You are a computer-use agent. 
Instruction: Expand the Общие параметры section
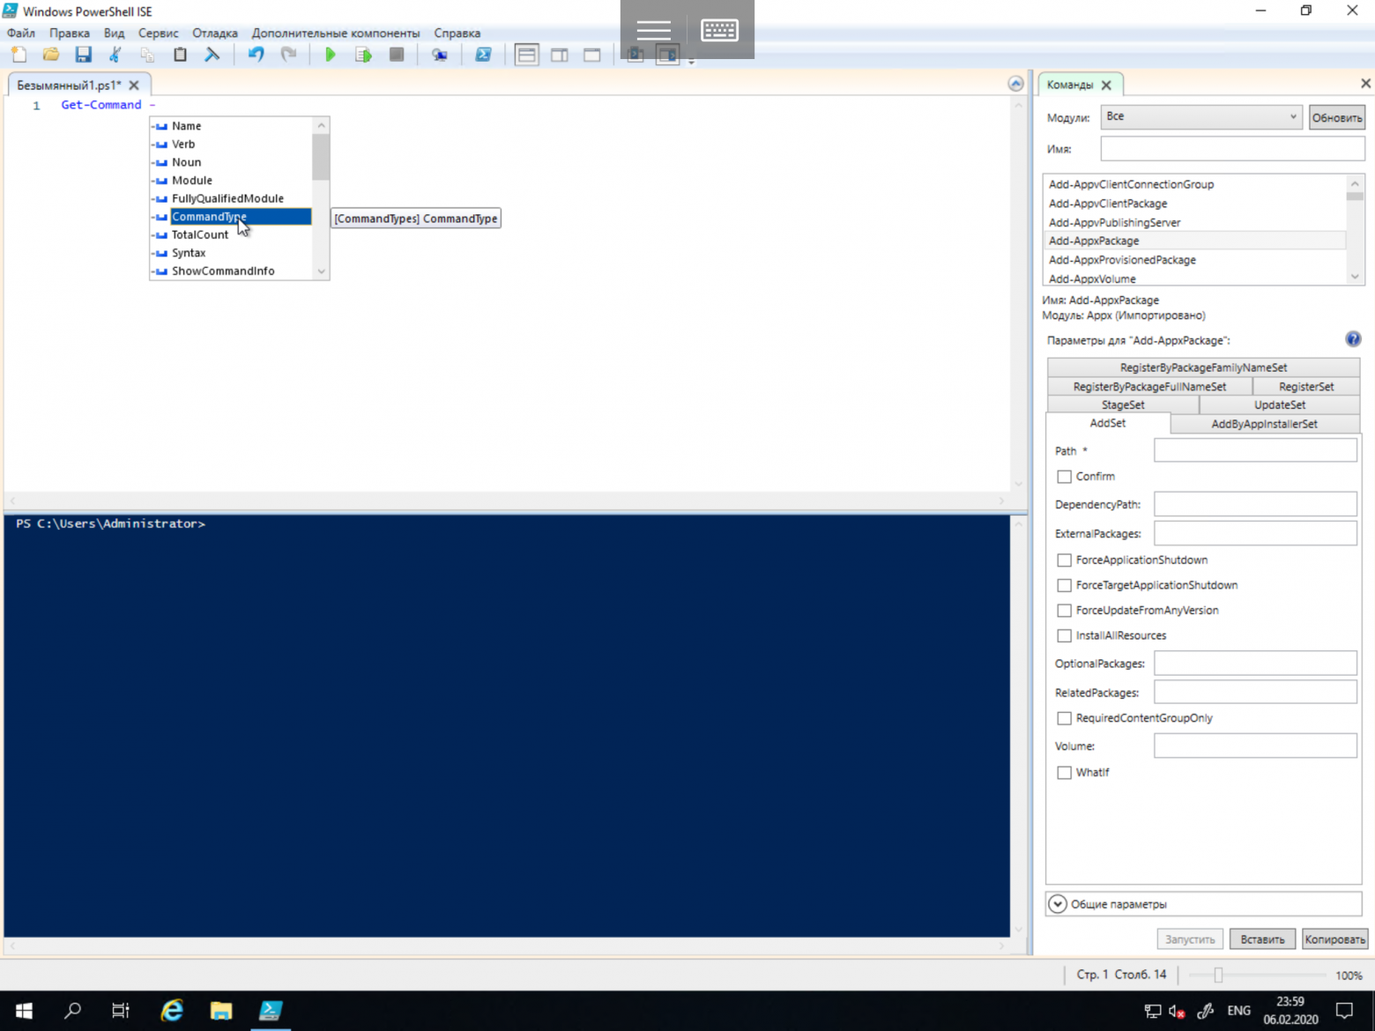point(1058,903)
